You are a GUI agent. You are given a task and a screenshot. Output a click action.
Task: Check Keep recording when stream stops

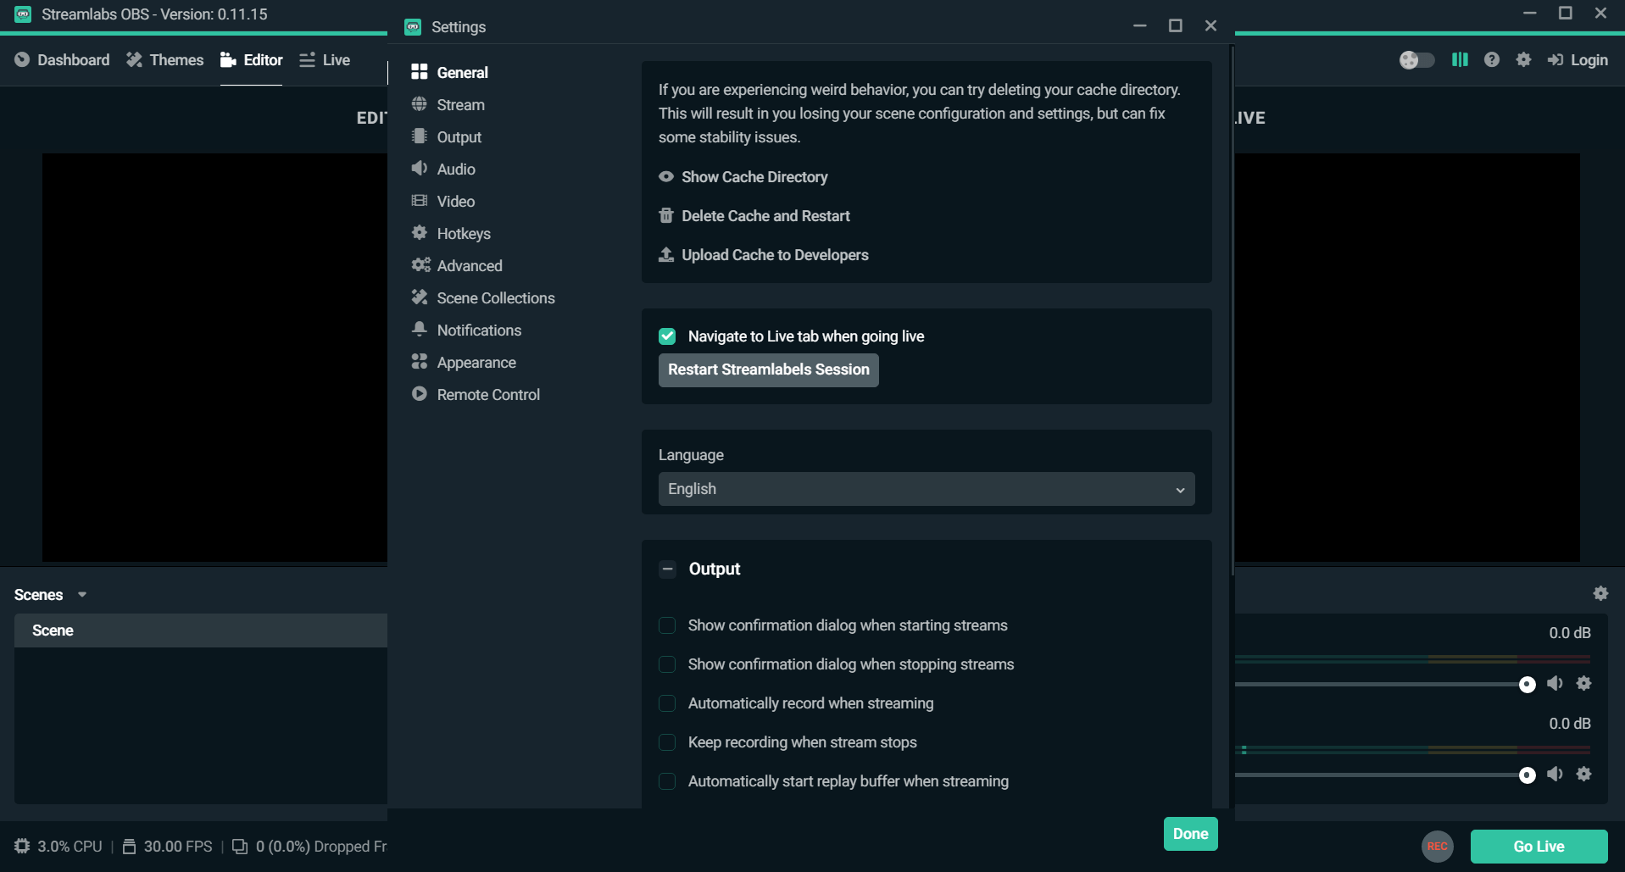coord(667,742)
